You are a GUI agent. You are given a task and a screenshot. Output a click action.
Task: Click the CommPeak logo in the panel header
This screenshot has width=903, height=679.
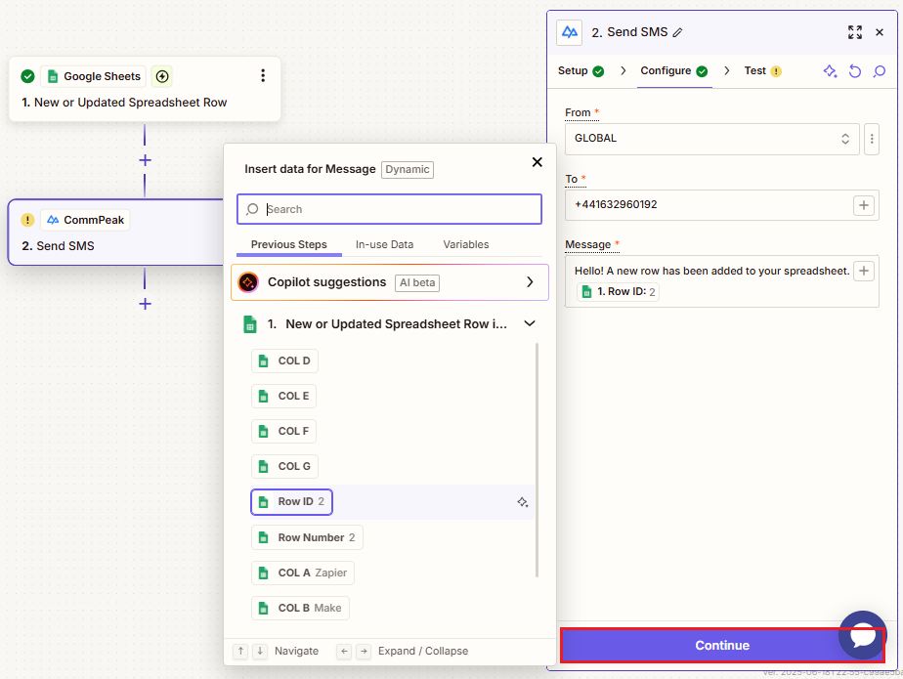(570, 32)
